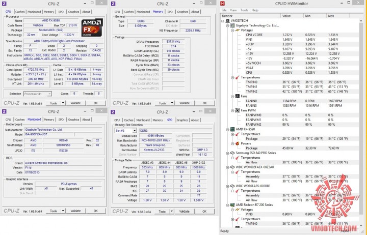Click the Powers flame icon under AMD FX-9590
The width and height of the screenshot is (367, 235).
click(238, 143)
